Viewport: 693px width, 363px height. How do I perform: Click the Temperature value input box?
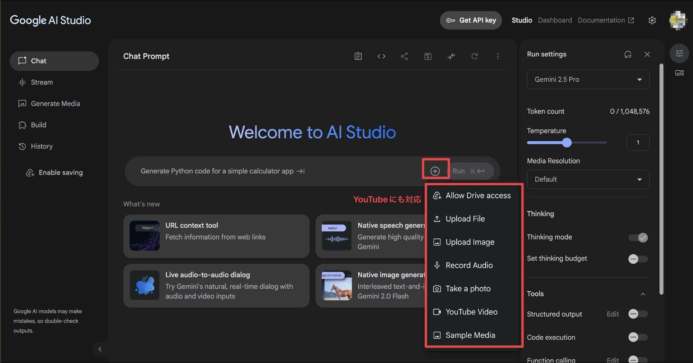tap(638, 142)
